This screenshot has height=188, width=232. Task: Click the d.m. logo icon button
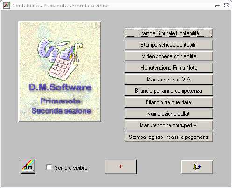pyautogui.click(x=28, y=166)
